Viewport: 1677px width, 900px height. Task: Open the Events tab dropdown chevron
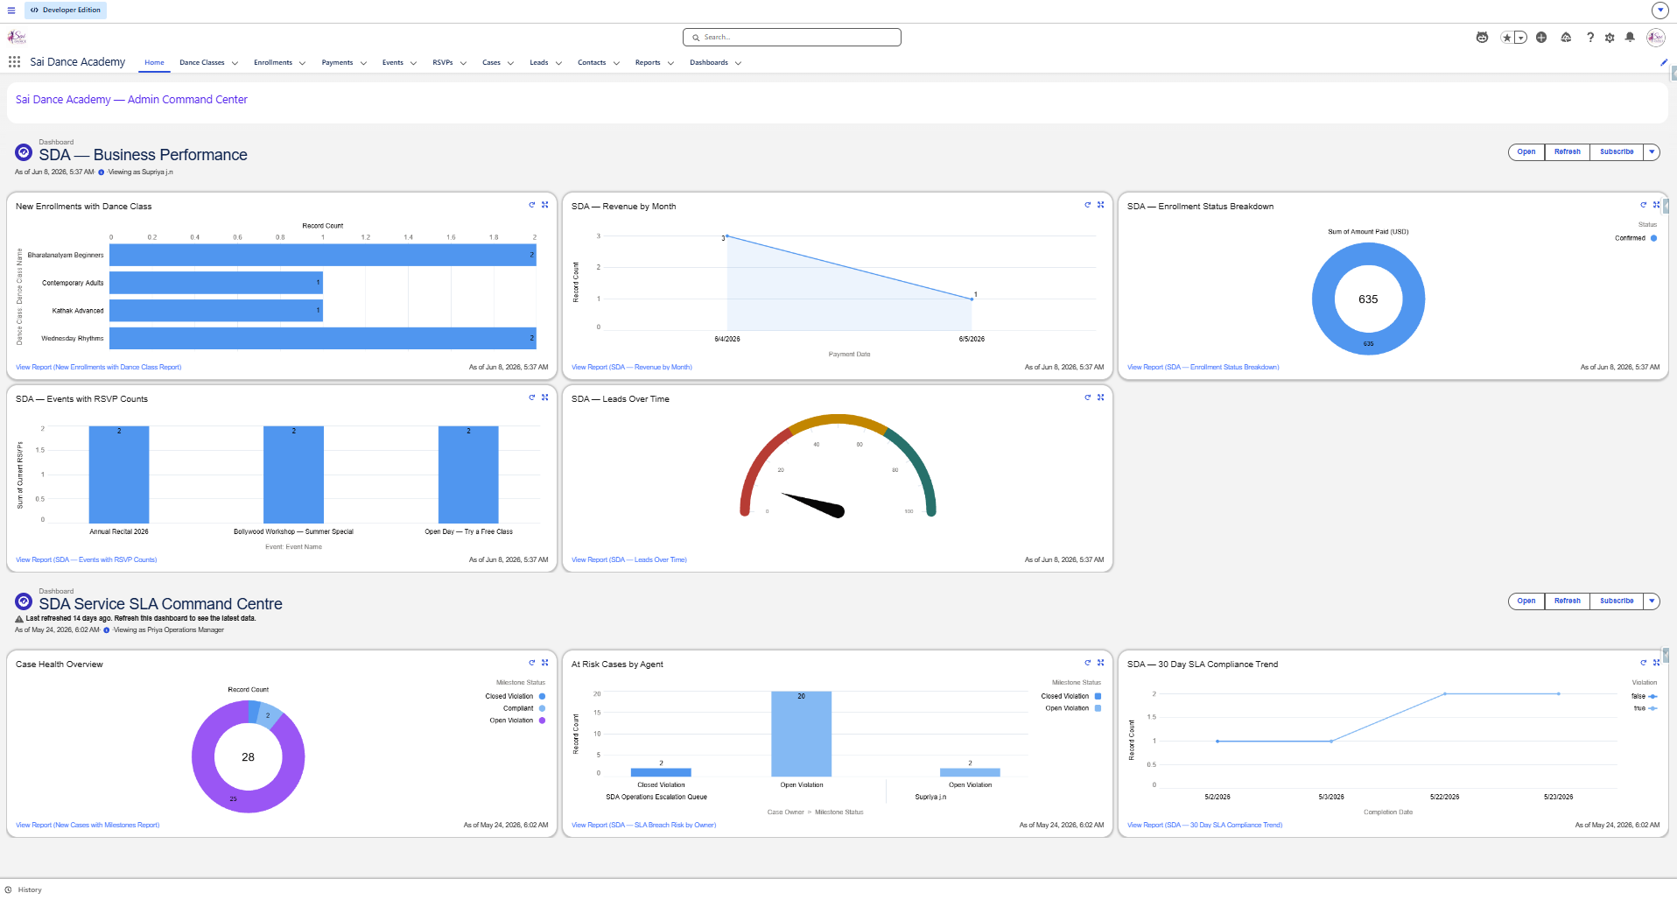click(413, 63)
